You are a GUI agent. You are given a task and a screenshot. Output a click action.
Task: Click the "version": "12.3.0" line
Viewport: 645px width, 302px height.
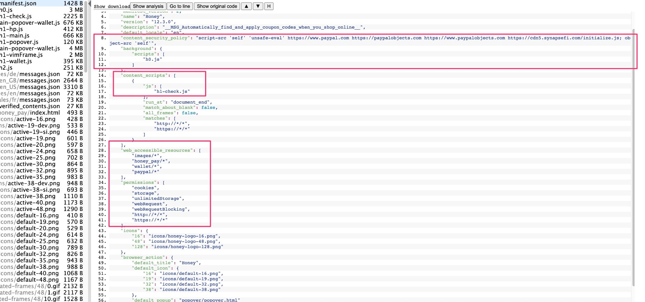coord(148,22)
